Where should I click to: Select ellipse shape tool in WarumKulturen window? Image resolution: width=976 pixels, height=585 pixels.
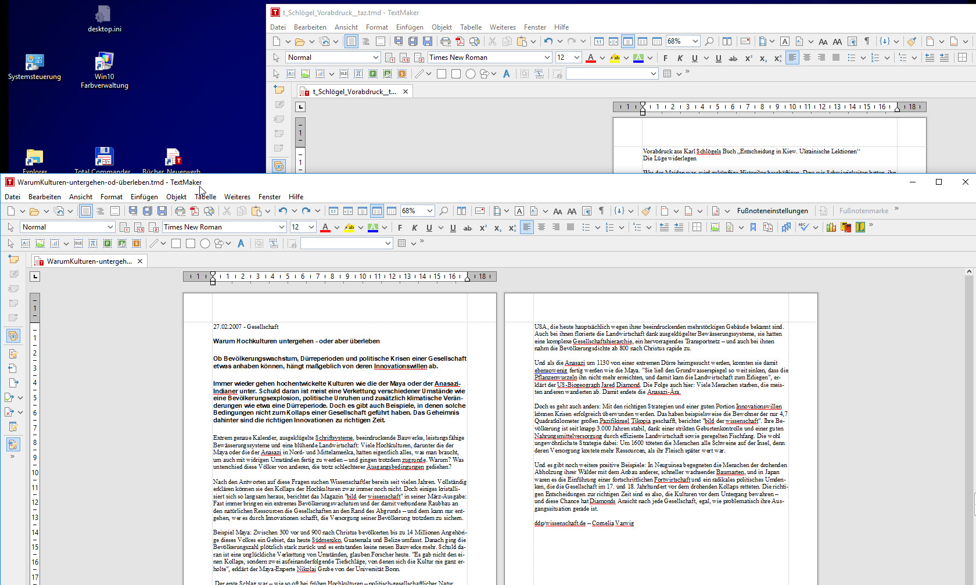pyautogui.click(x=205, y=243)
